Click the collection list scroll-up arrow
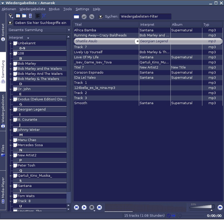224x220 pixels. (69, 37)
